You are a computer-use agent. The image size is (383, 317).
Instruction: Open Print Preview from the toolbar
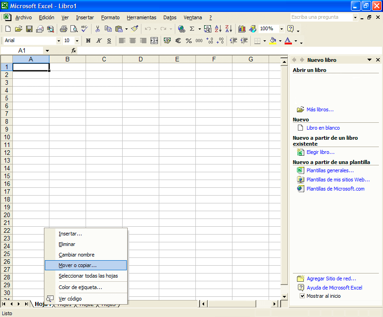pyautogui.click(x=74, y=29)
